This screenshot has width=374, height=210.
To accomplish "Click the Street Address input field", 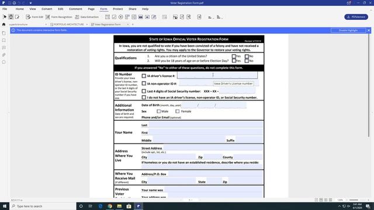I will (213, 148).
